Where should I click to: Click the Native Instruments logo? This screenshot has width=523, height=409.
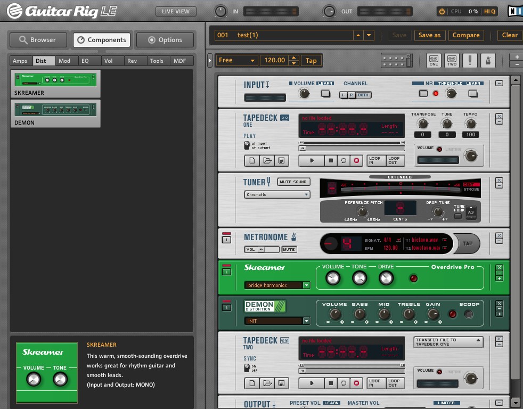[515, 11]
